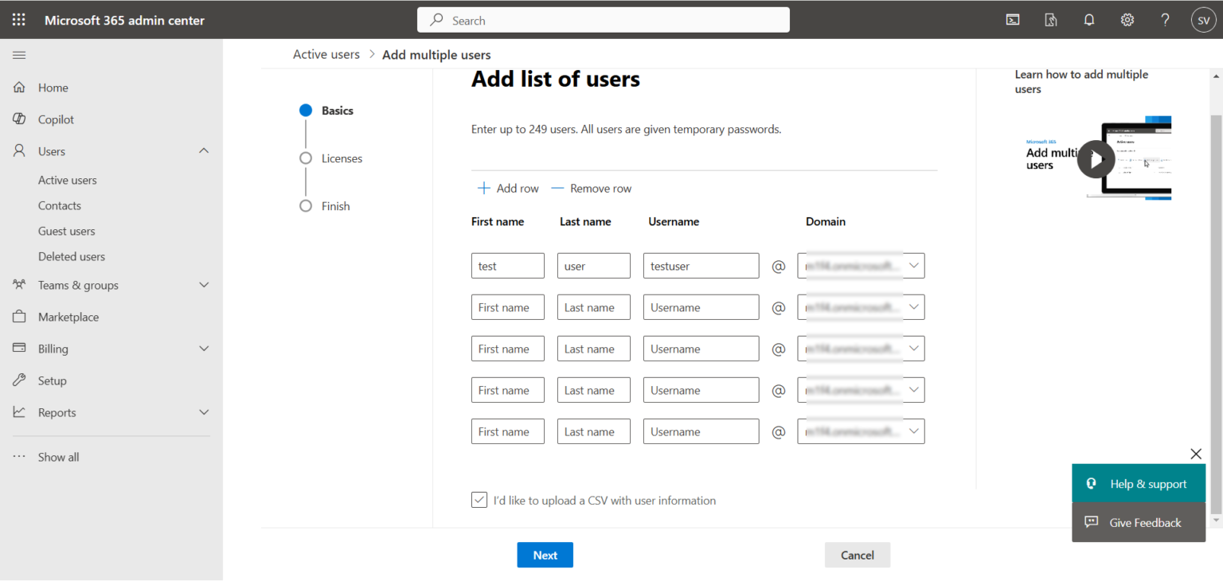Play the Add multiple users tutorial video
1223x581 pixels.
[1096, 158]
